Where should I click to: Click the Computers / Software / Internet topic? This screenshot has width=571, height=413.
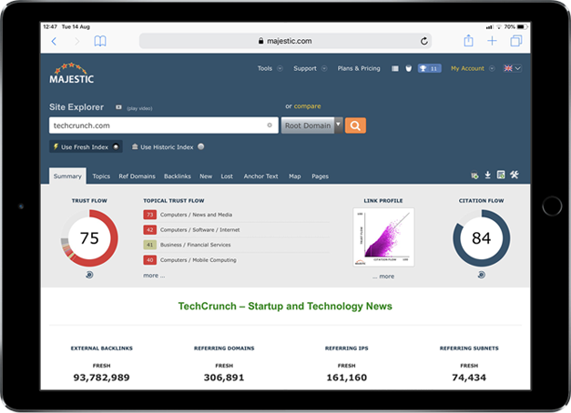pos(200,230)
